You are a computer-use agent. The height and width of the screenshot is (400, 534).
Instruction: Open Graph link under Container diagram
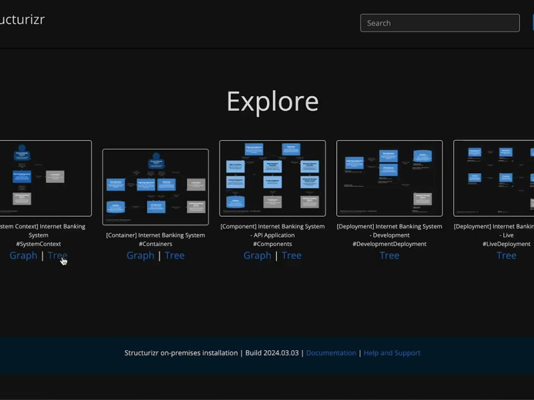pyautogui.click(x=140, y=255)
